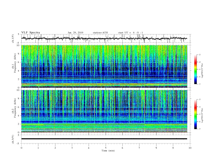Click the '8' kHz tick on ch.2 frequency axis
214x166 pixels.
coord(19,99)
